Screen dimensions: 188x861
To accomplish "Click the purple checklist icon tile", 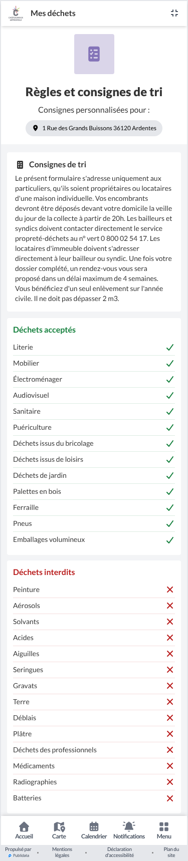I will [x=94, y=54].
